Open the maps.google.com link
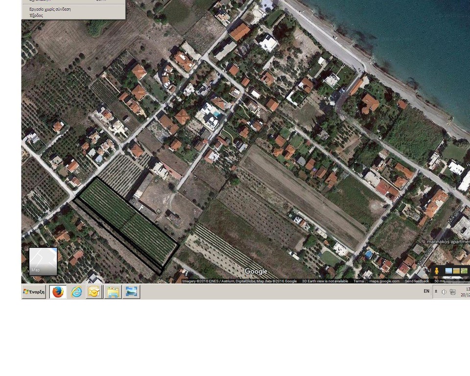This screenshot has width=470, height=376. click(x=384, y=281)
